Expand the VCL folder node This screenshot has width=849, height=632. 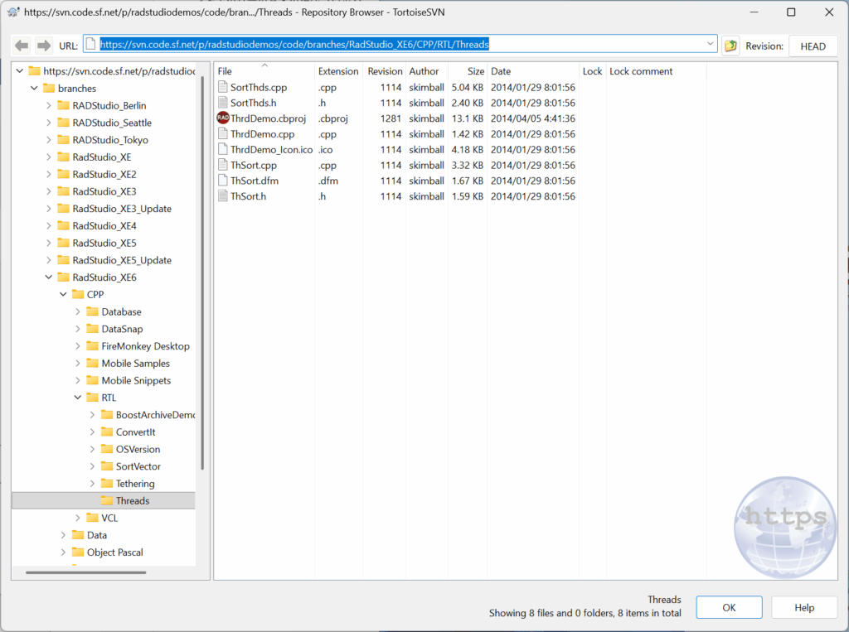(x=78, y=519)
